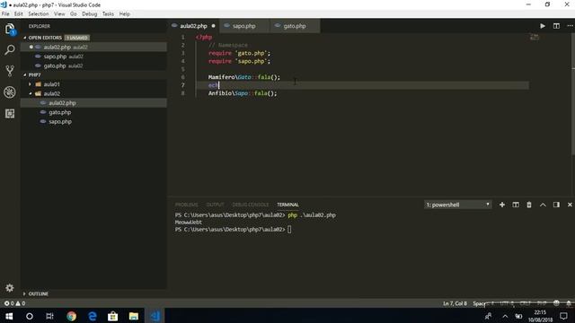This screenshot has height=323, width=575.
Task: Launch Microsoft Edge from the taskbar
Action: (92, 316)
